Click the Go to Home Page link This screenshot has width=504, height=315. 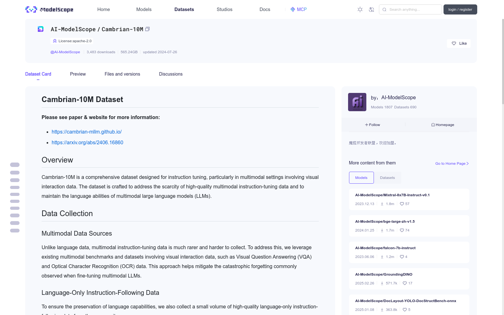pos(452,163)
